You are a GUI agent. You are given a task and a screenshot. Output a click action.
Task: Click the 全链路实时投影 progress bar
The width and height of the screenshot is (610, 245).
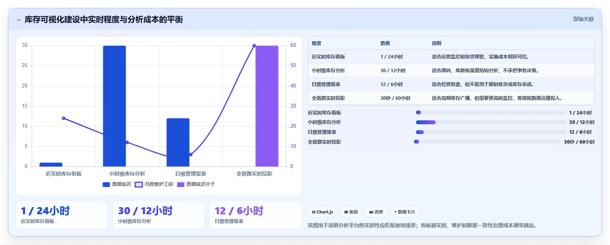487,142
